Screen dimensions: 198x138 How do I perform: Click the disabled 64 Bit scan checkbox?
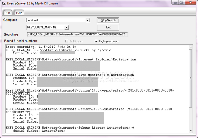pos(66,41)
